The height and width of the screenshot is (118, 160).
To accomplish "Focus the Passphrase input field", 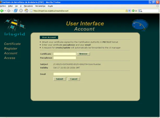I will click(x=65, y=58).
